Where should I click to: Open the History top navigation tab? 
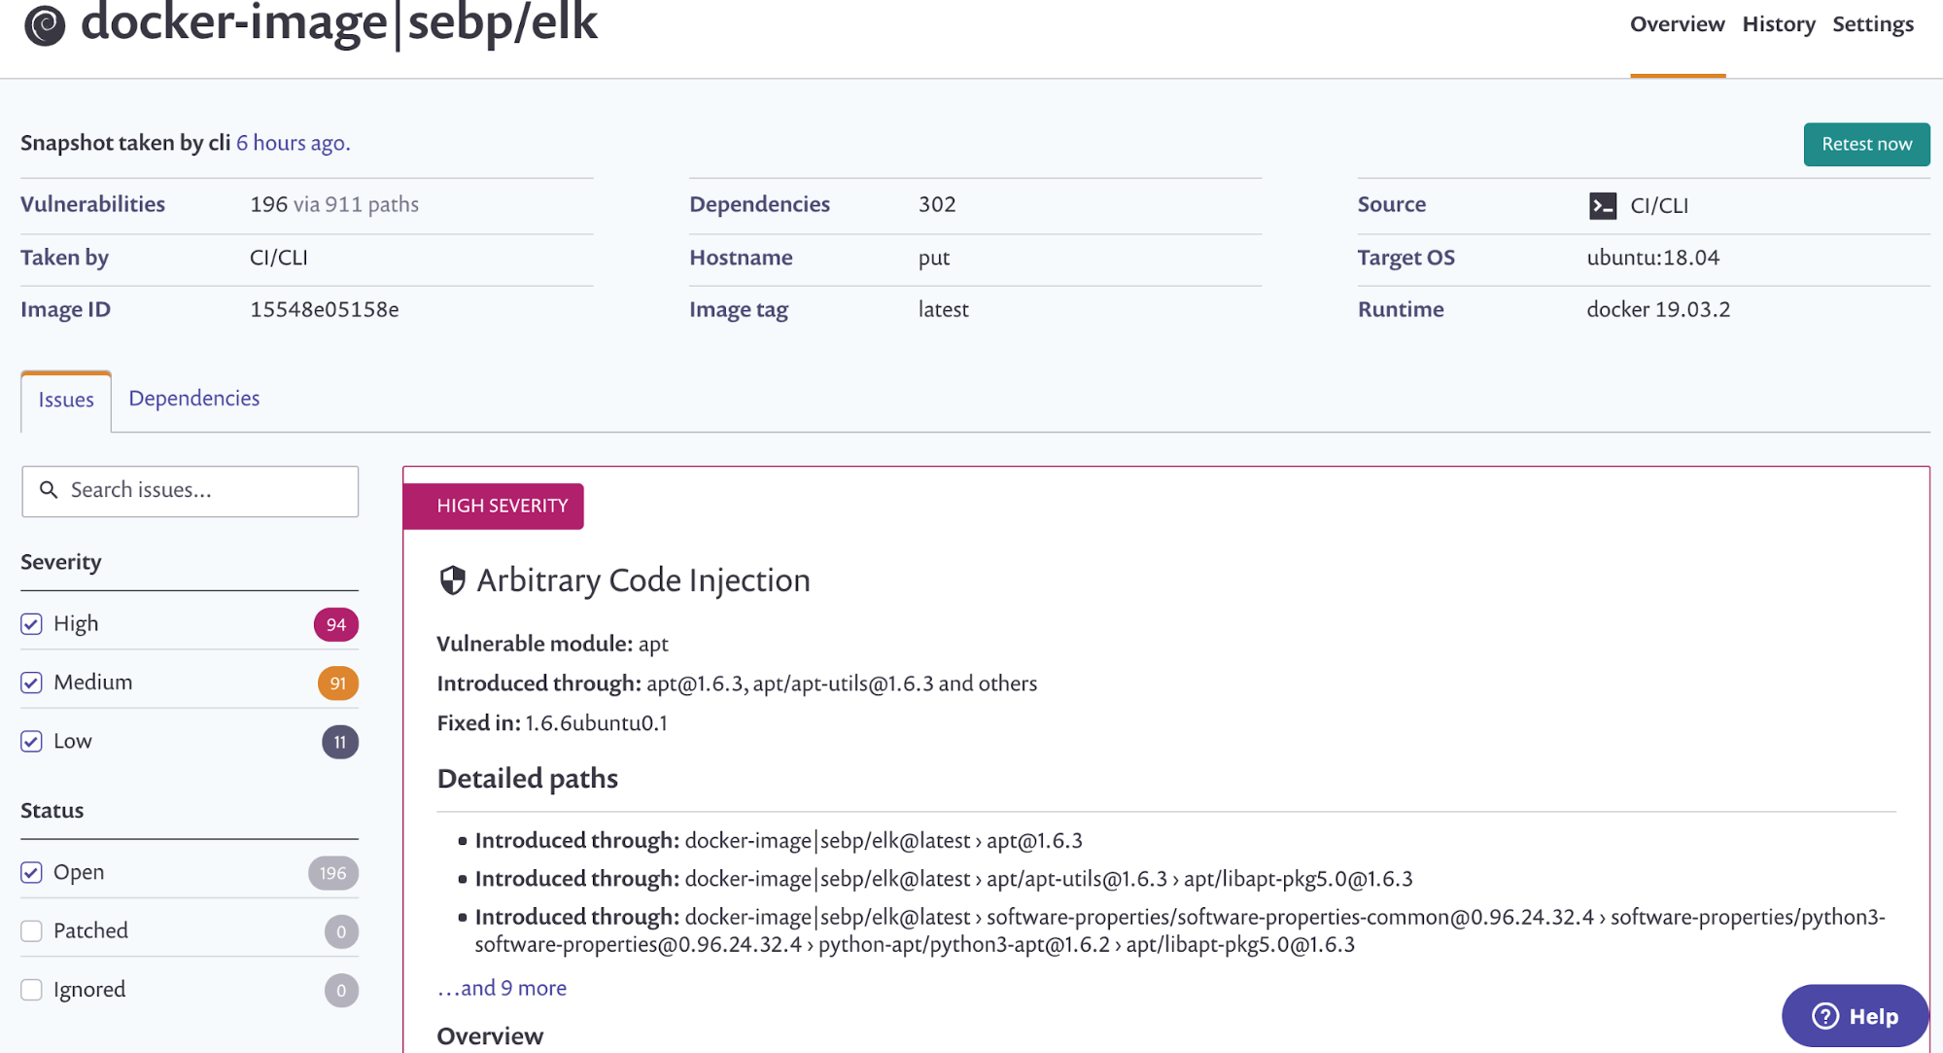pos(1779,24)
